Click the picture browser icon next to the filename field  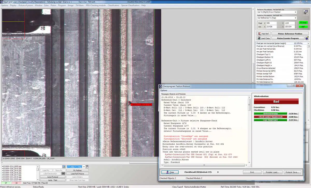[64, 166]
